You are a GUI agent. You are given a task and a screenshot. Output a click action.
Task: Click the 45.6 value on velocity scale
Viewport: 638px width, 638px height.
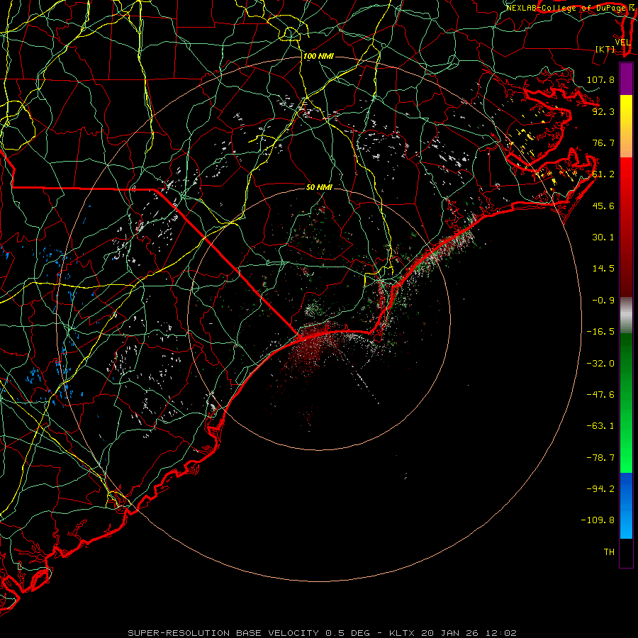tap(603, 206)
